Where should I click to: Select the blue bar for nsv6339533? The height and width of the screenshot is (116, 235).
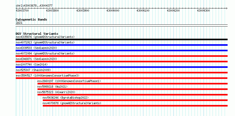(121, 51)
